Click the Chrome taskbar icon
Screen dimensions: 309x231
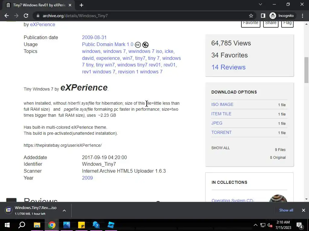point(52,225)
